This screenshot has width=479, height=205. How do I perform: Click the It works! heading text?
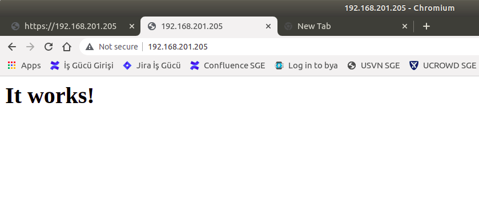(x=50, y=96)
